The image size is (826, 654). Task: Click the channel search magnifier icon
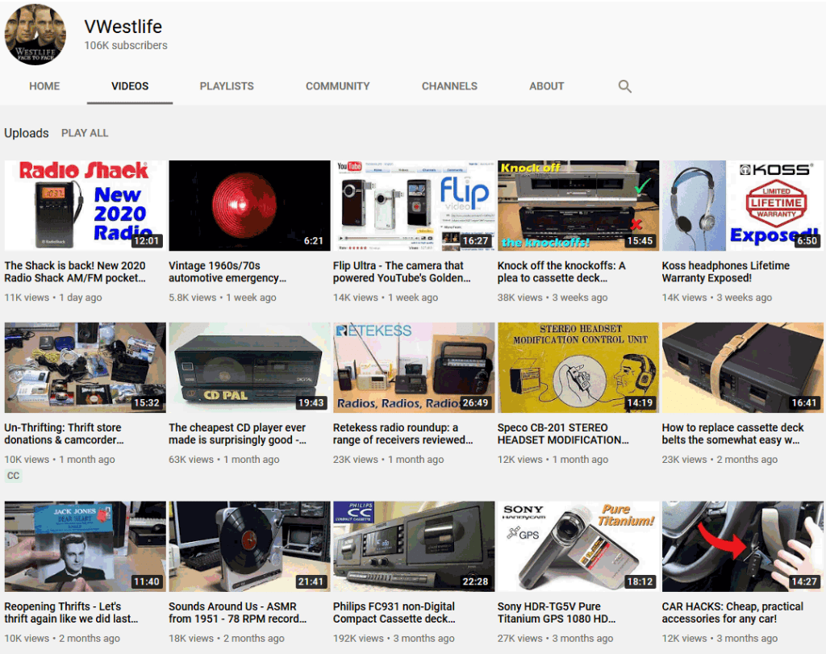624,86
